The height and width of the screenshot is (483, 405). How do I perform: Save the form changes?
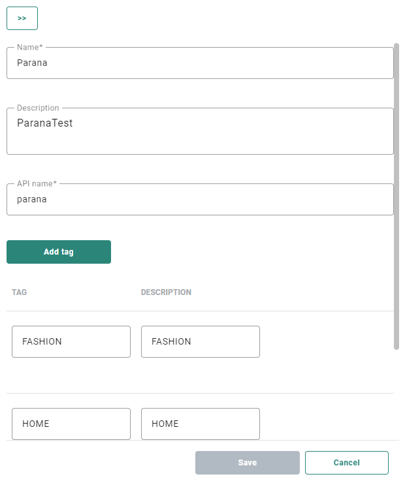248,463
